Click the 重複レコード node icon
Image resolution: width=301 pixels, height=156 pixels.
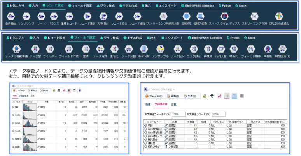click(69, 16)
